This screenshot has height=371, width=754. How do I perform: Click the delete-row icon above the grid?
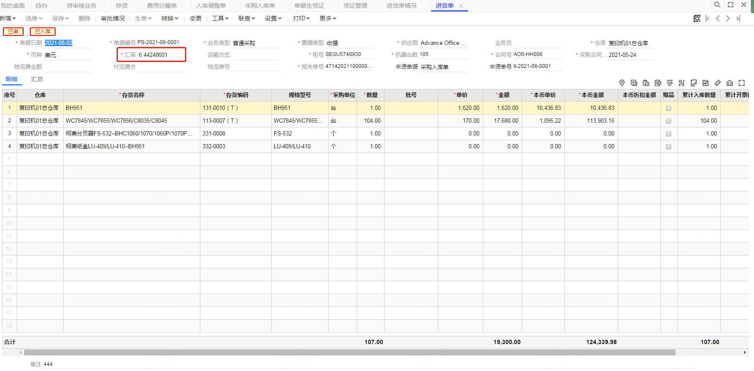click(658, 83)
